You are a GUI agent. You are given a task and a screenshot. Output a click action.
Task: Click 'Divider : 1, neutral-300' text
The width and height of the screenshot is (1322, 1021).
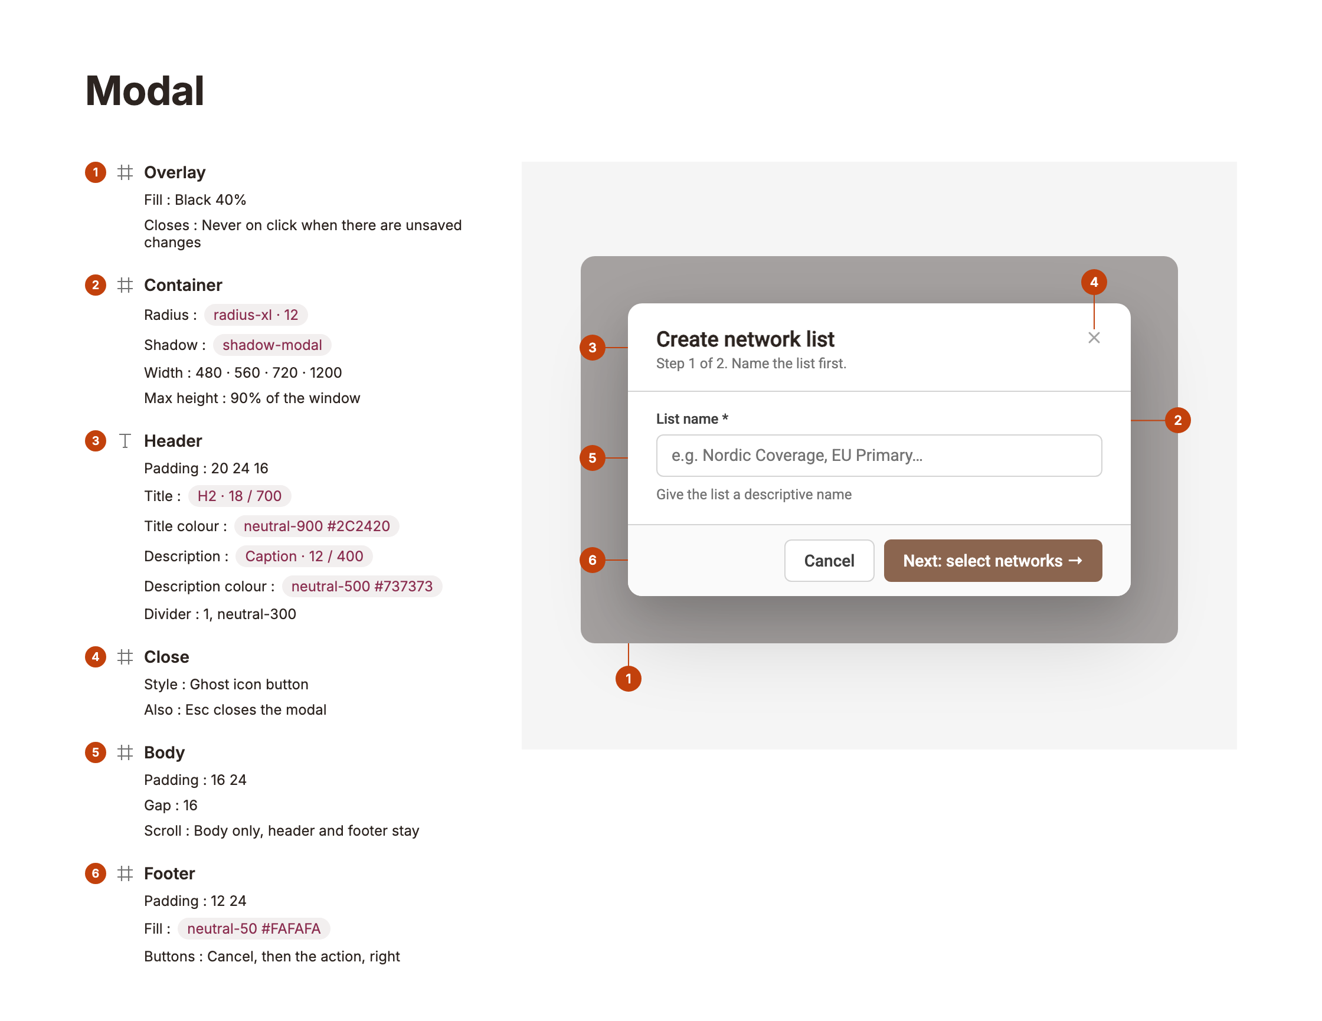[x=220, y=614]
